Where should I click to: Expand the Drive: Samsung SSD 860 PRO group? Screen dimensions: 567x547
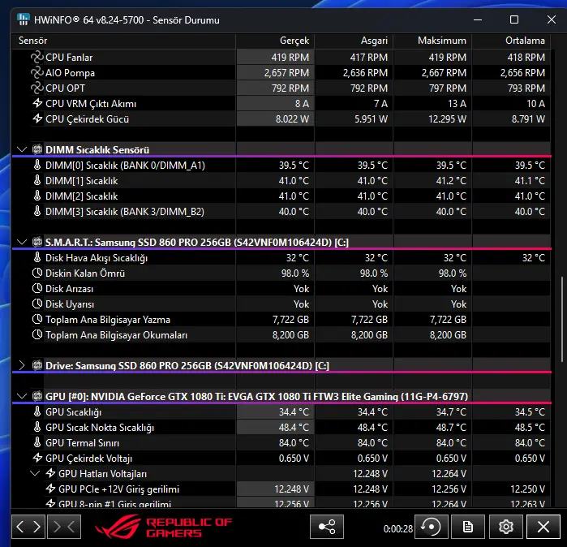click(22, 365)
